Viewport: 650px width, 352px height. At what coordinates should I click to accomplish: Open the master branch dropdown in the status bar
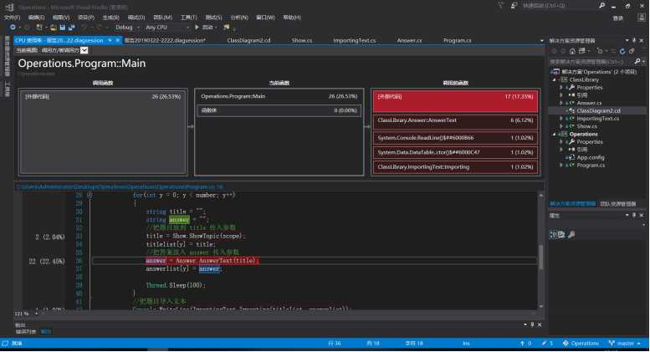tap(626, 344)
